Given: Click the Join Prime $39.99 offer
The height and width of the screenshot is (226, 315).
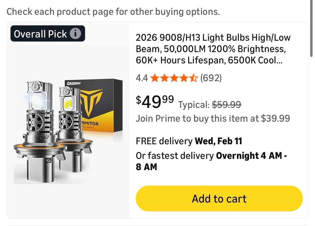Looking at the screenshot, I should (213, 118).
